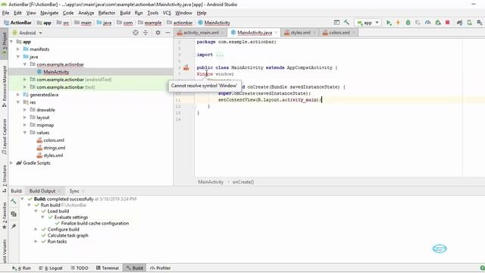Open the Logcat tool window
This screenshot has height=273, width=485.
51,268
